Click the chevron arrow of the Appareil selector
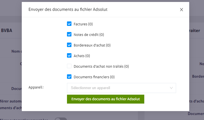This screenshot has width=204, height=120. point(171,88)
